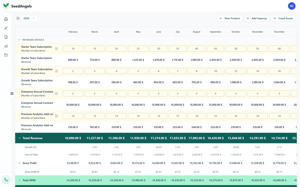The width and height of the screenshot is (300, 187).
Task: Edit Premium Analytics Add-on product icon
Action: click(x=56, y=116)
